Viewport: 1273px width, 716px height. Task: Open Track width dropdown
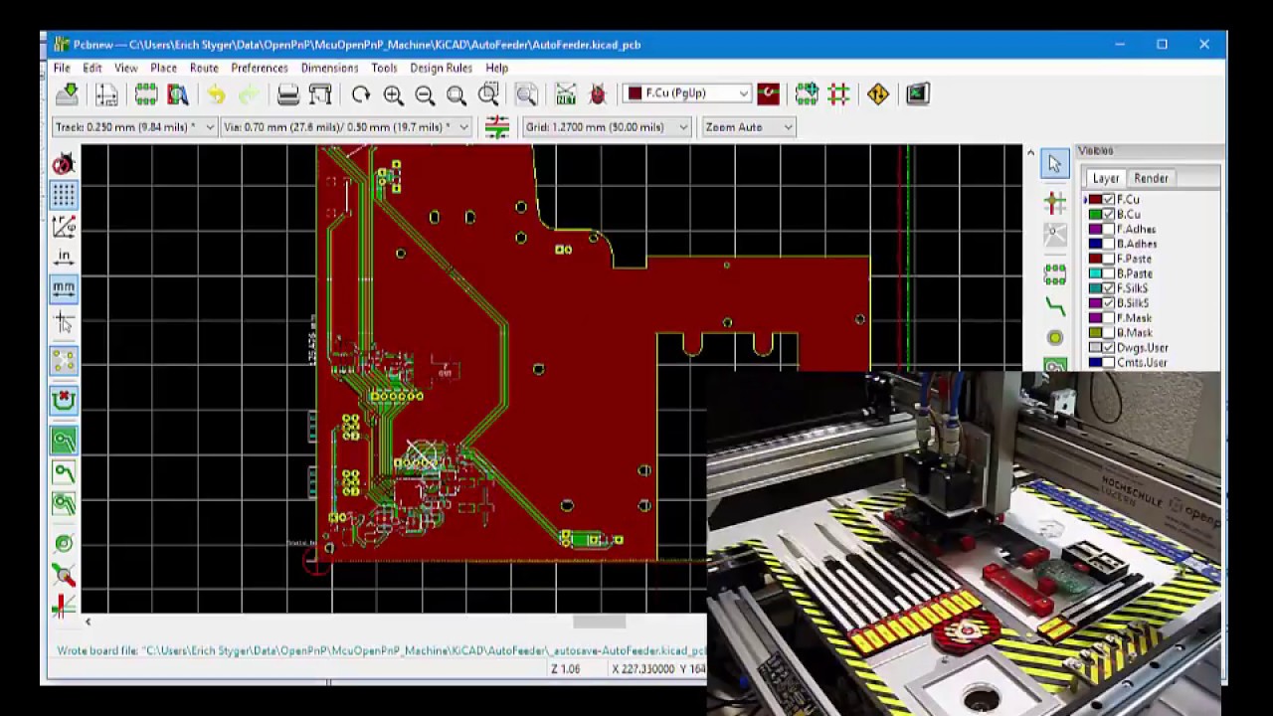[x=135, y=127]
